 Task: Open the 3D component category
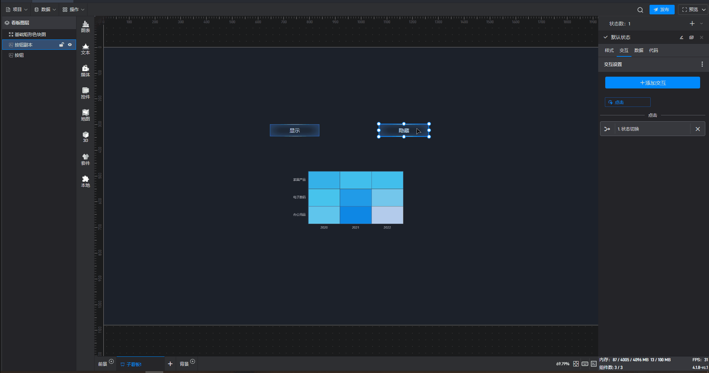85,137
